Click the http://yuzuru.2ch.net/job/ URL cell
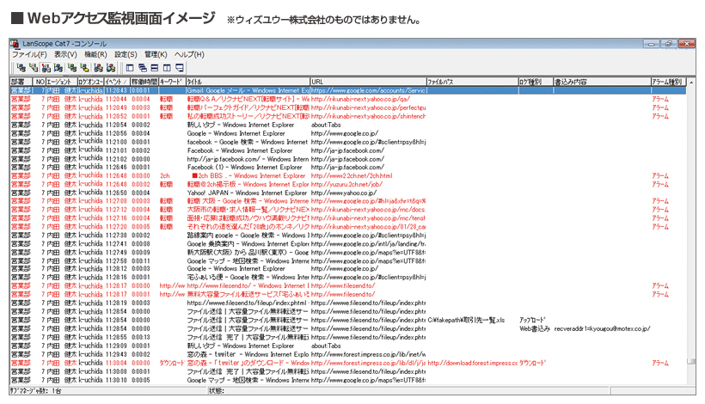 pos(346,184)
